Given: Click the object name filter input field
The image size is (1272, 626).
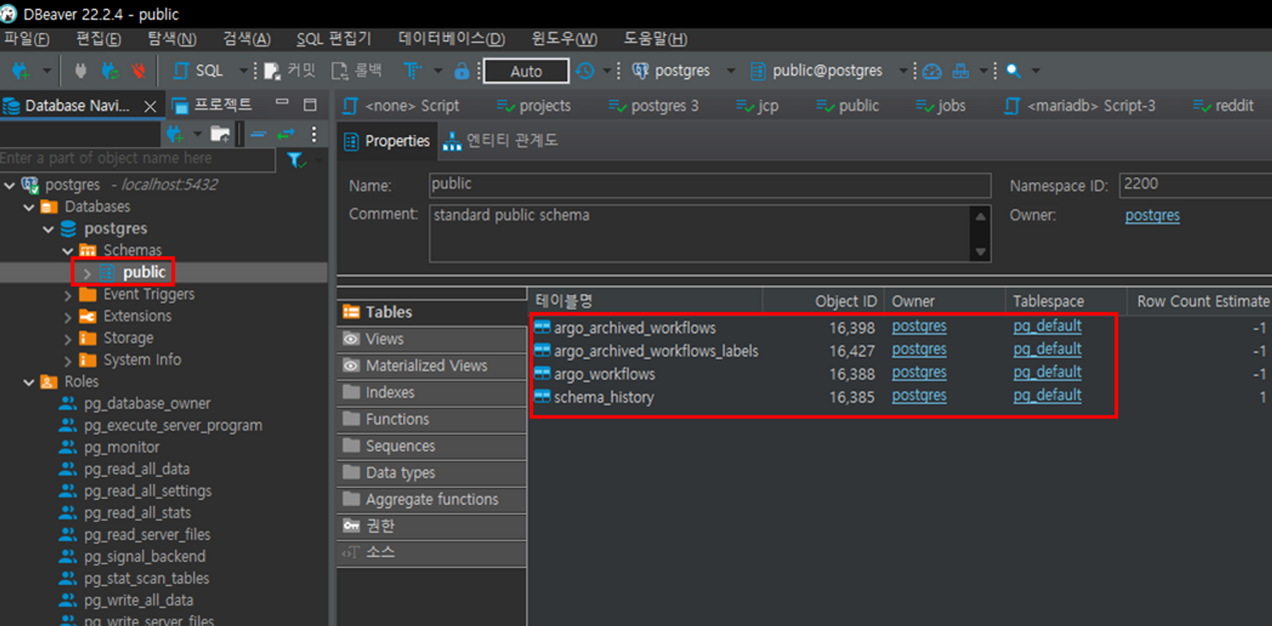Looking at the screenshot, I should [137, 158].
